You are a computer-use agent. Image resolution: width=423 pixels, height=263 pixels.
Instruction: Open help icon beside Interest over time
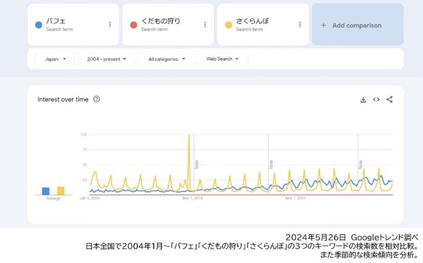coord(96,99)
